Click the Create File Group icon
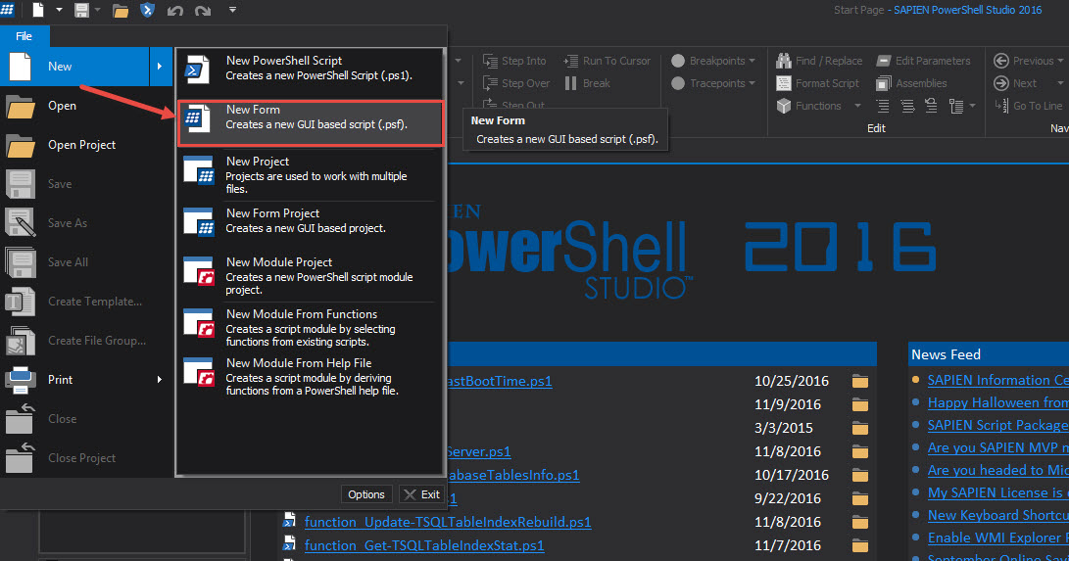This screenshot has width=1069, height=561. (21, 341)
